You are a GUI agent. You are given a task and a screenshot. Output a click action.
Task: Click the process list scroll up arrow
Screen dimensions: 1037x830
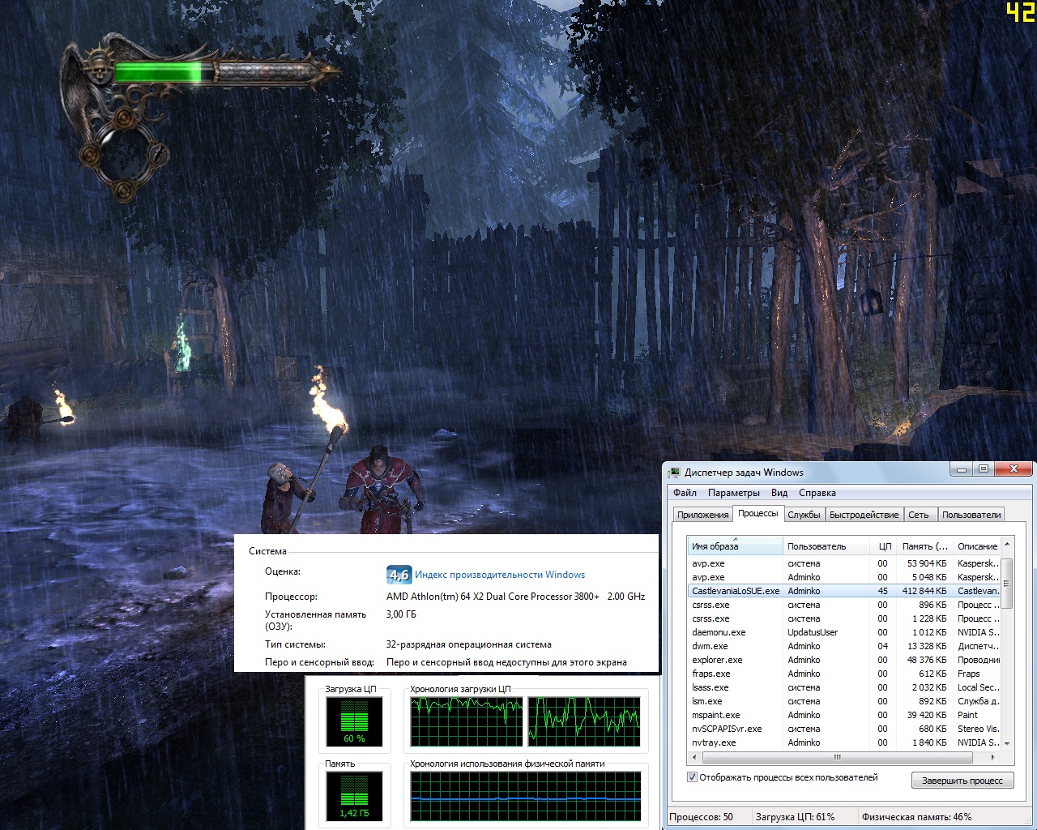pyautogui.click(x=1007, y=544)
